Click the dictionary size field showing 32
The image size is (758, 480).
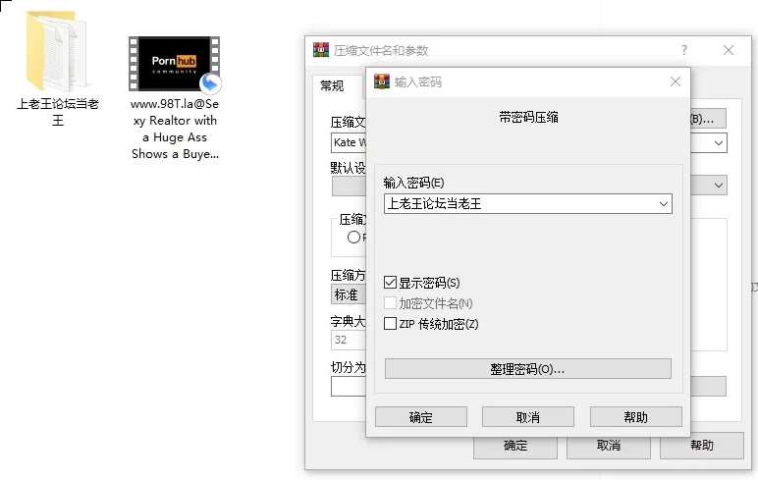349,340
